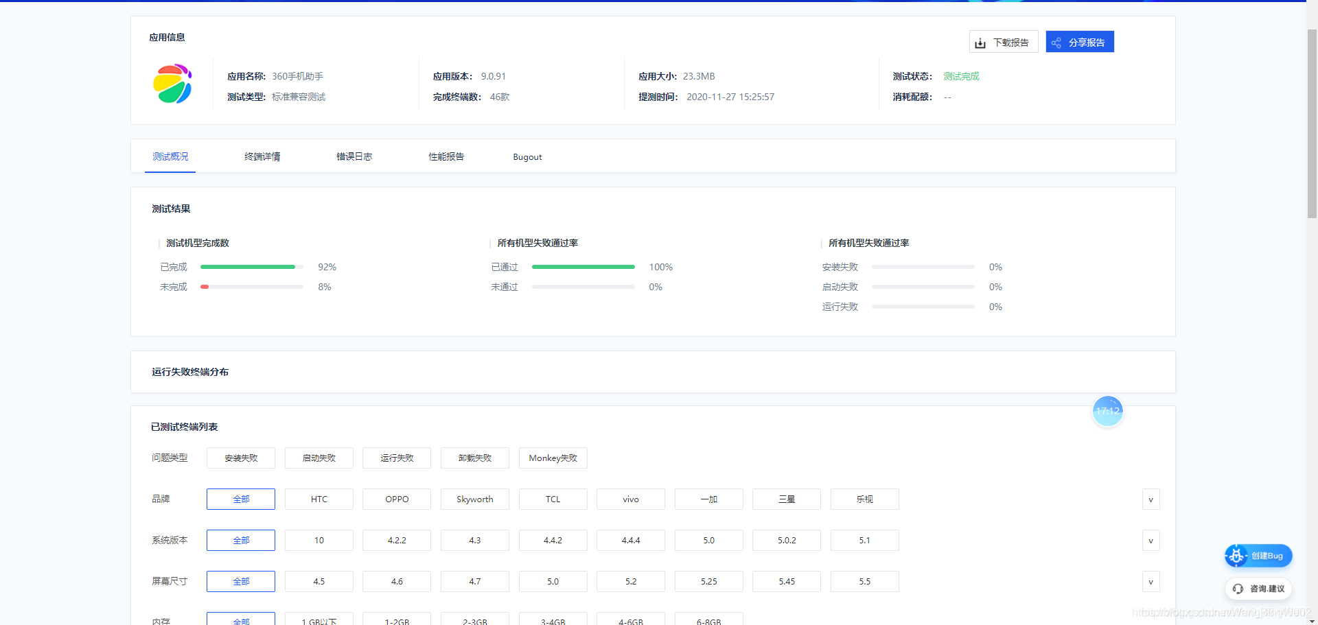Click the 测试完成 status text
Screen dimensions: 1318x625
(961, 76)
